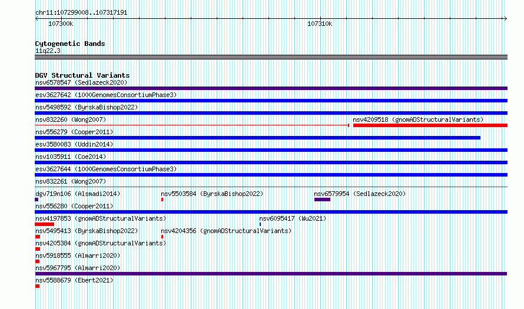Click the small purple mark under dgv719n106
Viewport: 524px width, 309px height.
(x=37, y=200)
